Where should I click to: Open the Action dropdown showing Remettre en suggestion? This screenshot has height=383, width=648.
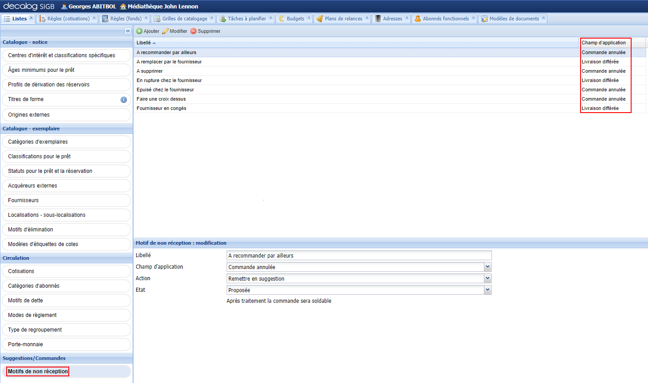tap(487, 278)
